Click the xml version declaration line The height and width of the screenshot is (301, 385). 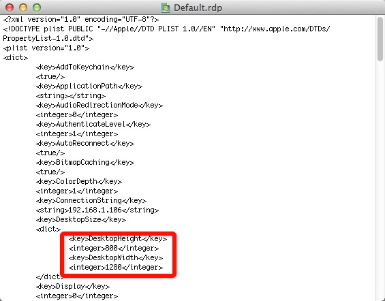(x=81, y=19)
